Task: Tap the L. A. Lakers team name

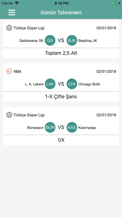Action: click(x=34, y=84)
